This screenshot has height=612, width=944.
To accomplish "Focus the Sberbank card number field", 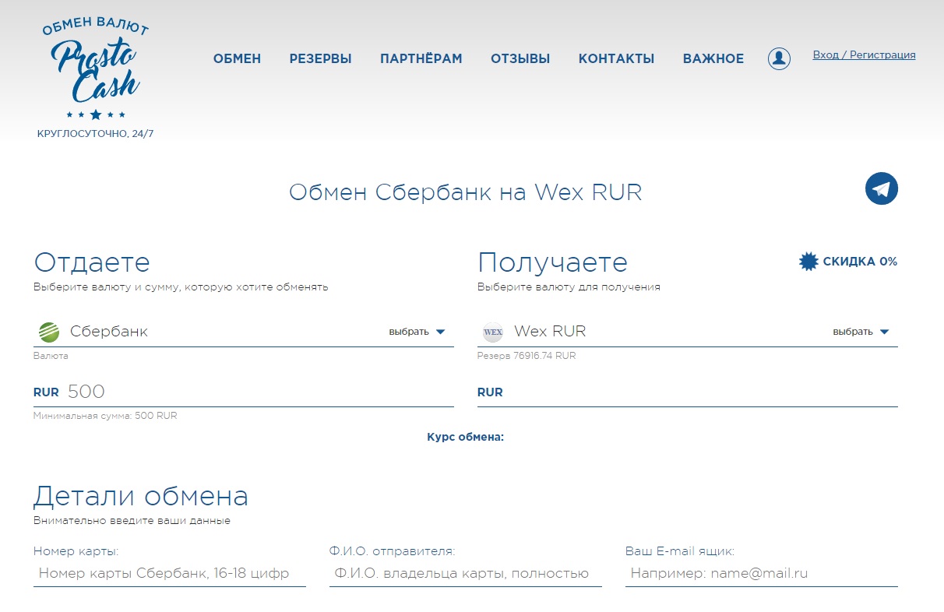I will pos(170,574).
